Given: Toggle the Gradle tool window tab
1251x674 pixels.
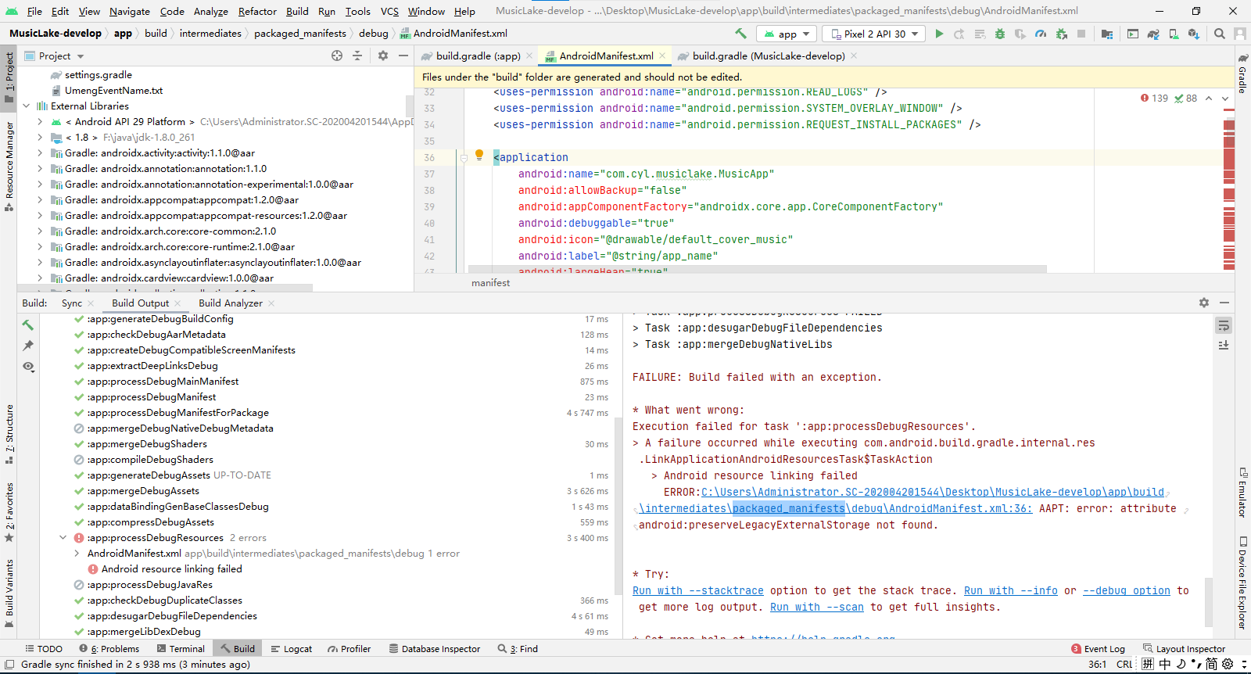Looking at the screenshot, I should click(x=1242, y=75).
